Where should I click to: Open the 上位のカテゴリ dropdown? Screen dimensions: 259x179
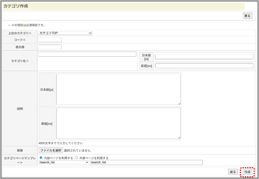pos(65,33)
